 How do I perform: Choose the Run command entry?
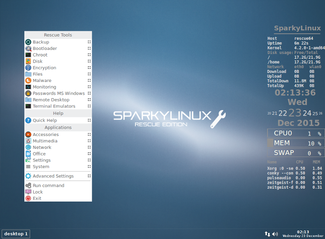click(x=58, y=185)
